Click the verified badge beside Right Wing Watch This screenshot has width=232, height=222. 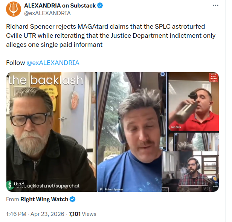(72, 199)
